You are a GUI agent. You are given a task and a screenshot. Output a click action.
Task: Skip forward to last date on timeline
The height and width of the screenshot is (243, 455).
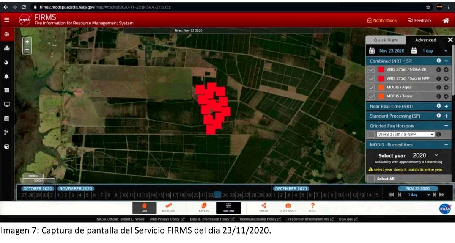[x=442, y=195]
